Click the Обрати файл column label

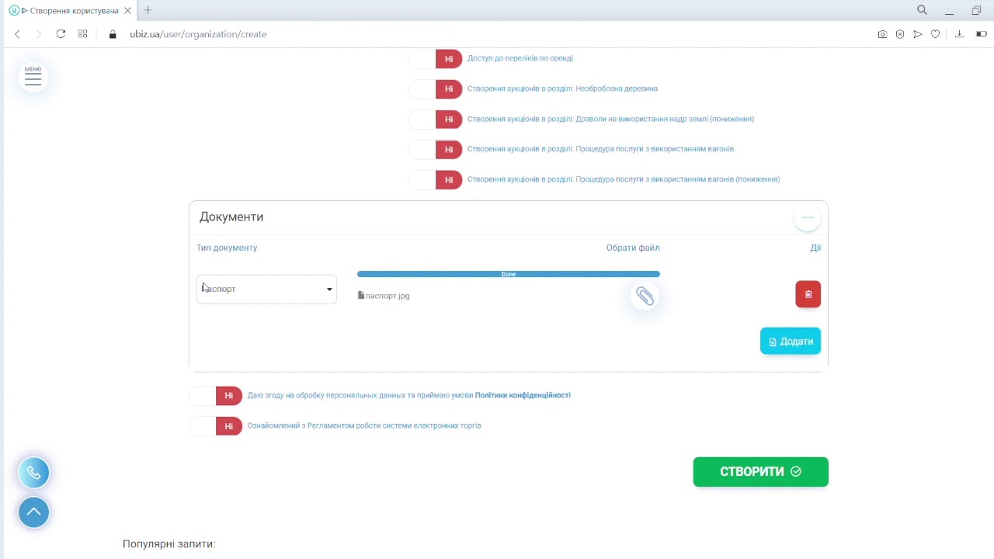pyautogui.click(x=633, y=248)
